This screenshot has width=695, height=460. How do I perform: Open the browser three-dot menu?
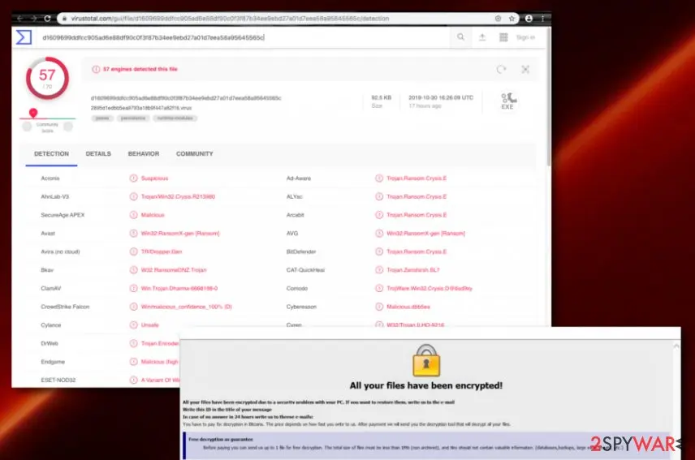point(542,19)
